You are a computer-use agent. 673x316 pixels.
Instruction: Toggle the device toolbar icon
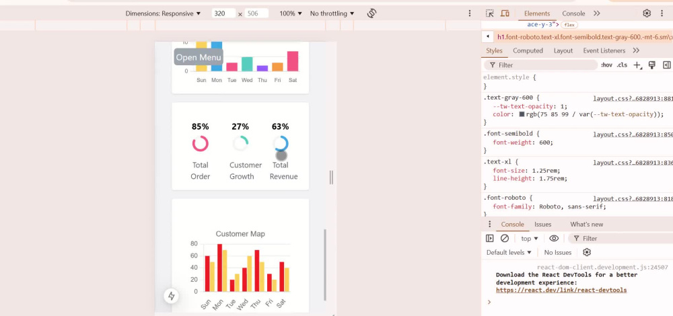coord(505,13)
